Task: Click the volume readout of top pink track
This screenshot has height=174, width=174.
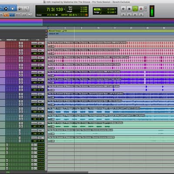Action: [x=35, y=46]
